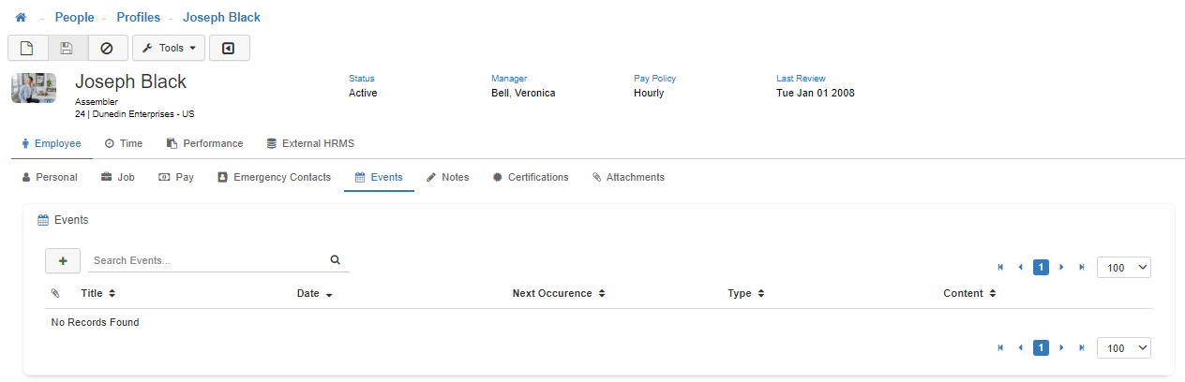Sort events by Title column
1185x382 pixels.
pyautogui.click(x=97, y=293)
